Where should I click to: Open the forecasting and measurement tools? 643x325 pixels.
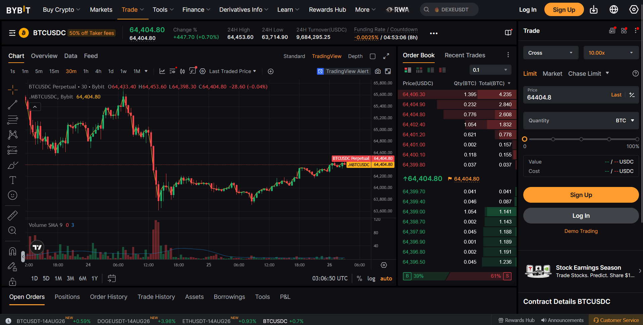point(13,150)
